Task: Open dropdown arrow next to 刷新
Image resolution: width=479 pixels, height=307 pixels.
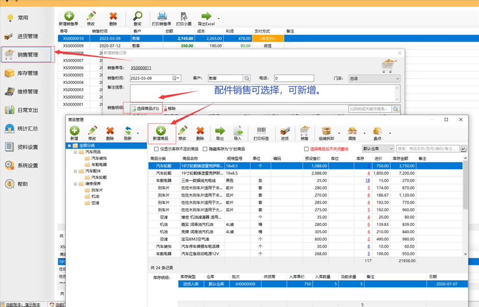Action: tap(138, 134)
